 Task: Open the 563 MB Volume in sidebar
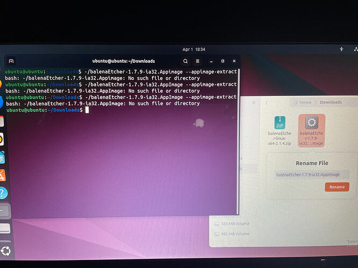[232, 224]
